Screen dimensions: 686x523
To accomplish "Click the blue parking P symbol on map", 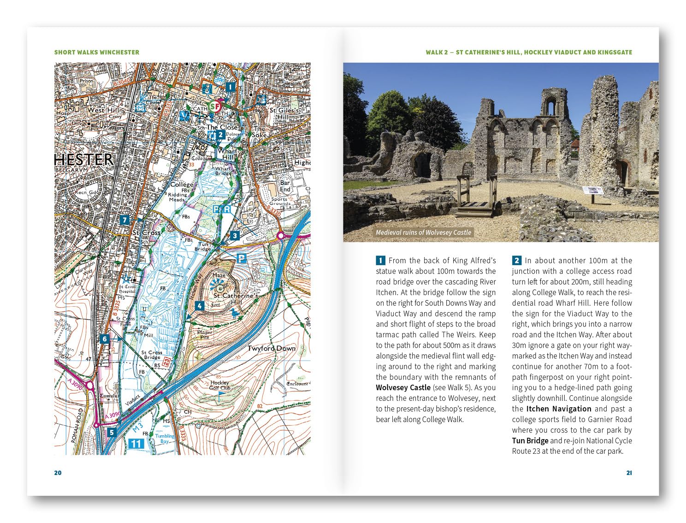I will pyautogui.click(x=241, y=258).
